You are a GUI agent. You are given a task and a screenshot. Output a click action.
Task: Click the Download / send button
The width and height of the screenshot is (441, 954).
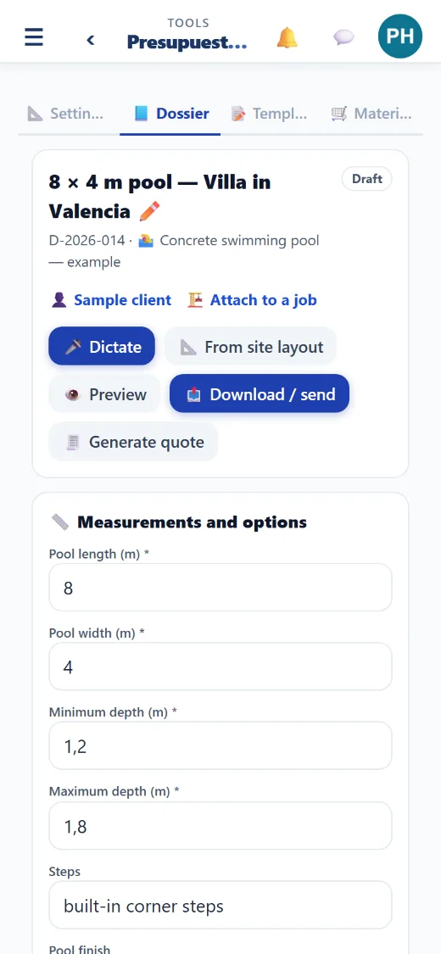(x=260, y=393)
